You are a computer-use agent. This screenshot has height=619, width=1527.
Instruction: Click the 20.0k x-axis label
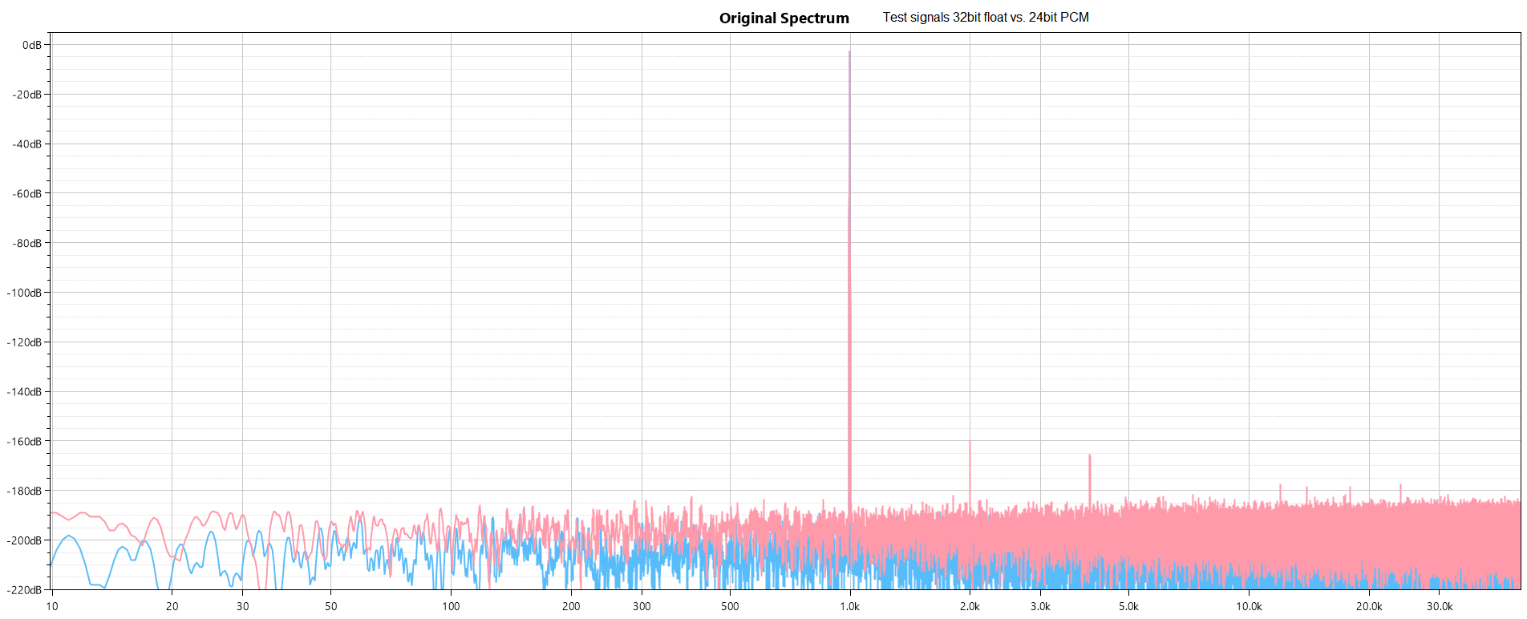(1369, 606)
